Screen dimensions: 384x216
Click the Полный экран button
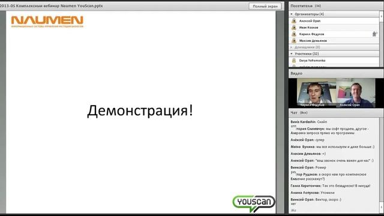pyautogui.click(x=265, y=6)
